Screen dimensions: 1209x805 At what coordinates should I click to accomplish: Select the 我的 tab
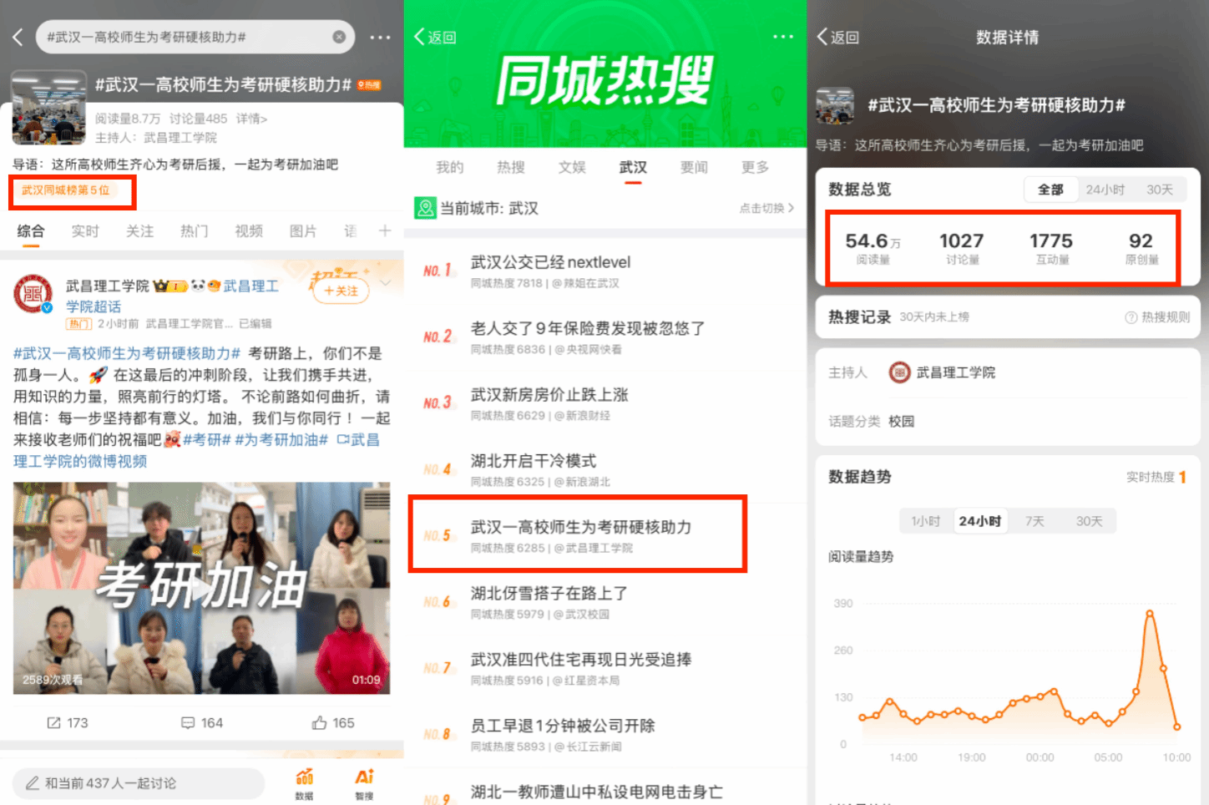click(449, 167)
